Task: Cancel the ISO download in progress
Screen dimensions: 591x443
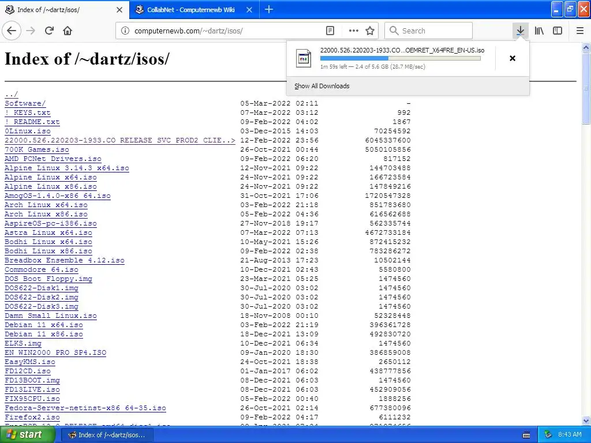Action: coord(513,58)
